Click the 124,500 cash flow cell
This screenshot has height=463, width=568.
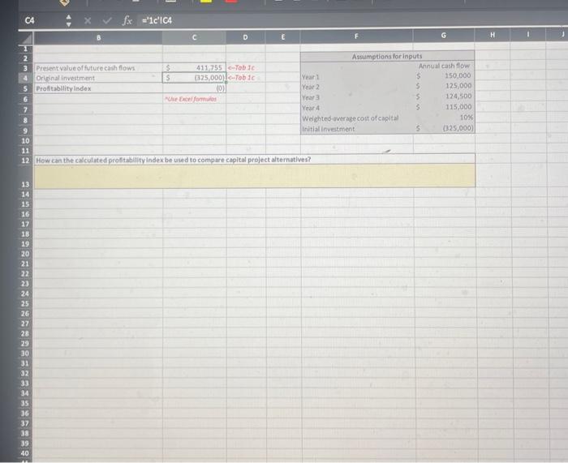click(444, 96)
